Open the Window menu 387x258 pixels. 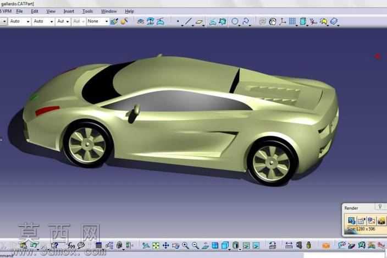[109, 11]
